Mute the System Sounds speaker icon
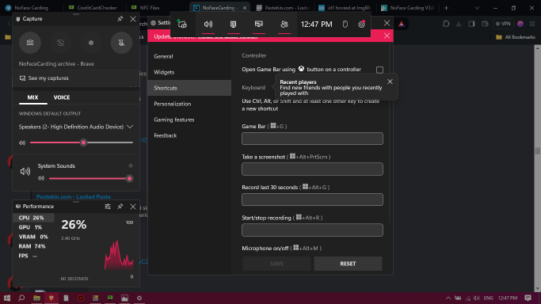The height and width of the screenshot is (304, 541). [x=41, y=178]
